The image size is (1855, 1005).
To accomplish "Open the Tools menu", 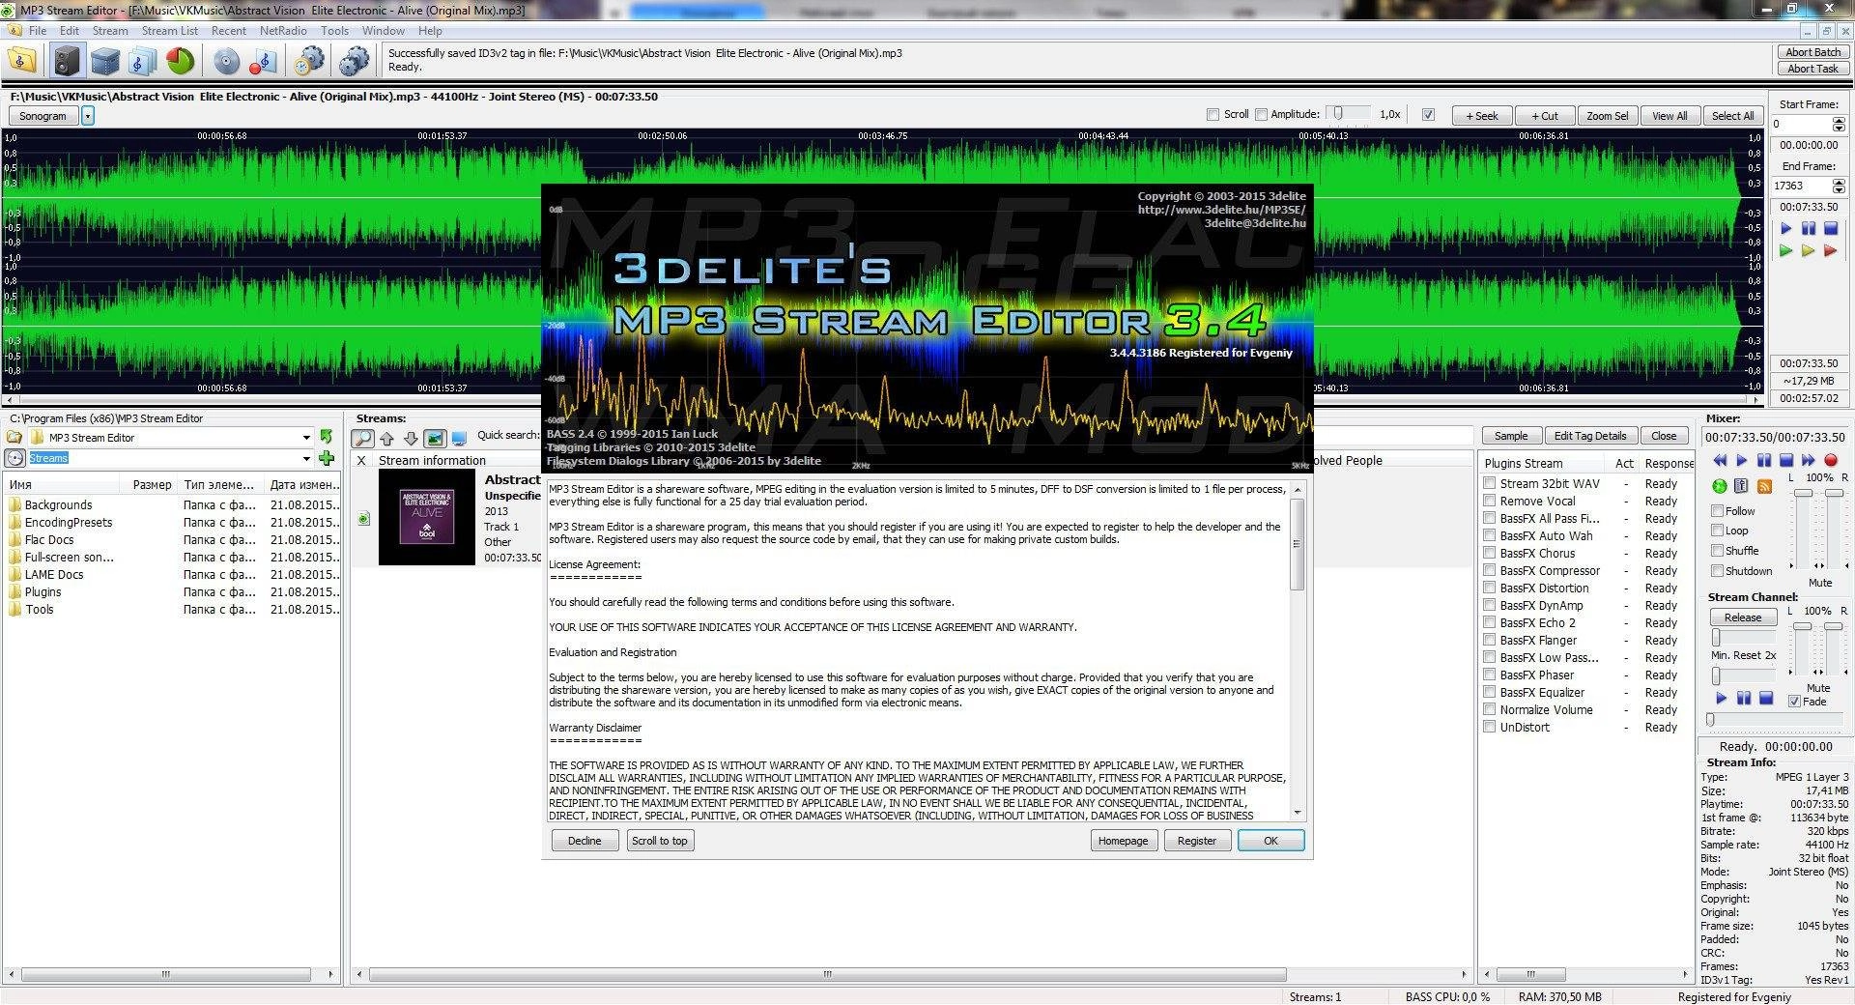I will 334,31.
